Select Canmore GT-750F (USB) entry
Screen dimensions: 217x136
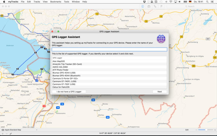tap(109, 84)
